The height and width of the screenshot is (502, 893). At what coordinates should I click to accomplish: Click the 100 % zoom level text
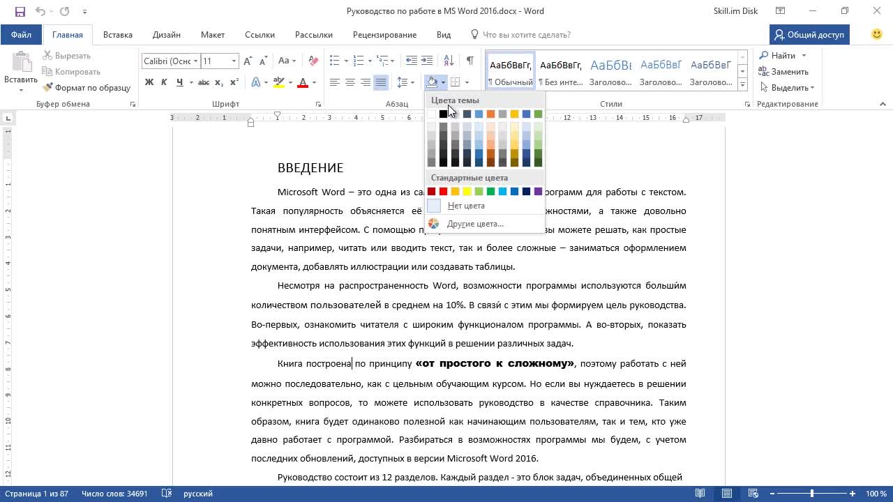coord(876,494)
